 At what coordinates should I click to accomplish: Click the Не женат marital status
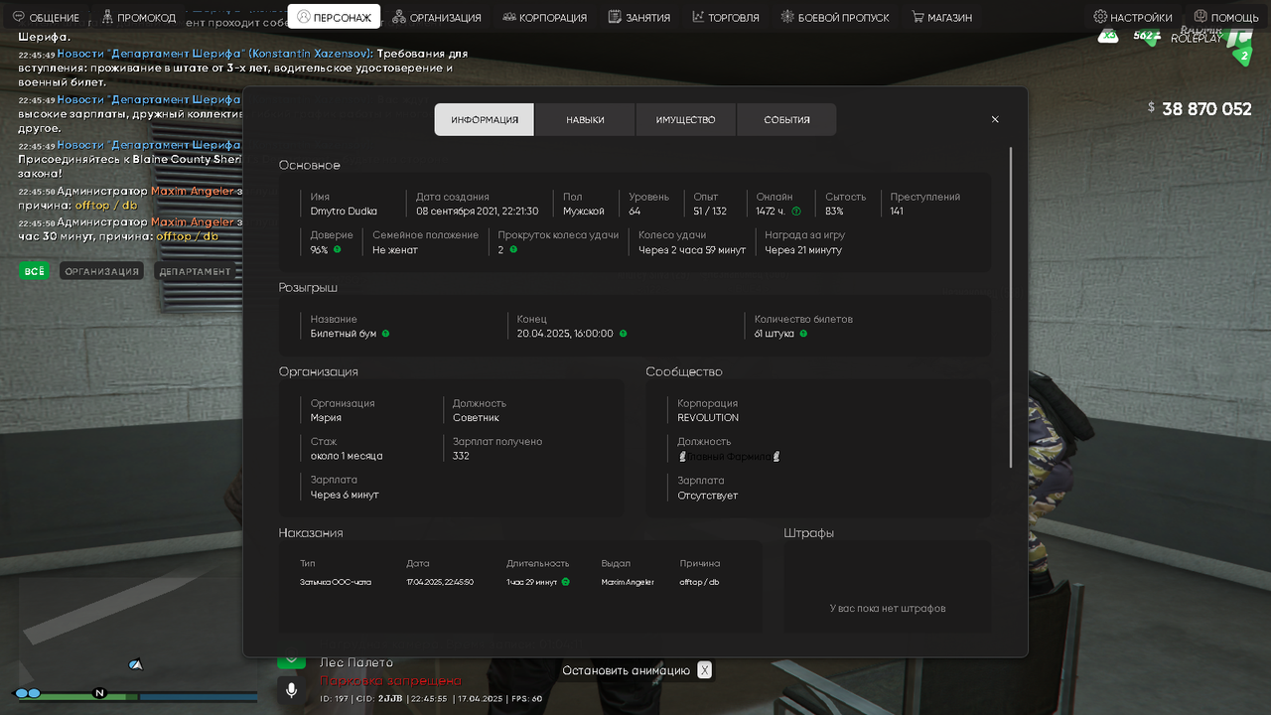click(395, 250)
